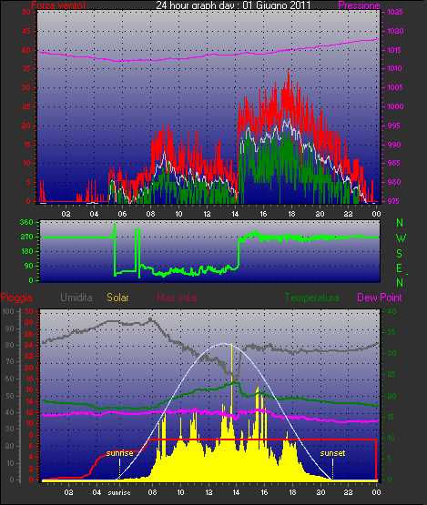
Task: Click the grey 'Umidita' legend label
Action: point(76,298)
